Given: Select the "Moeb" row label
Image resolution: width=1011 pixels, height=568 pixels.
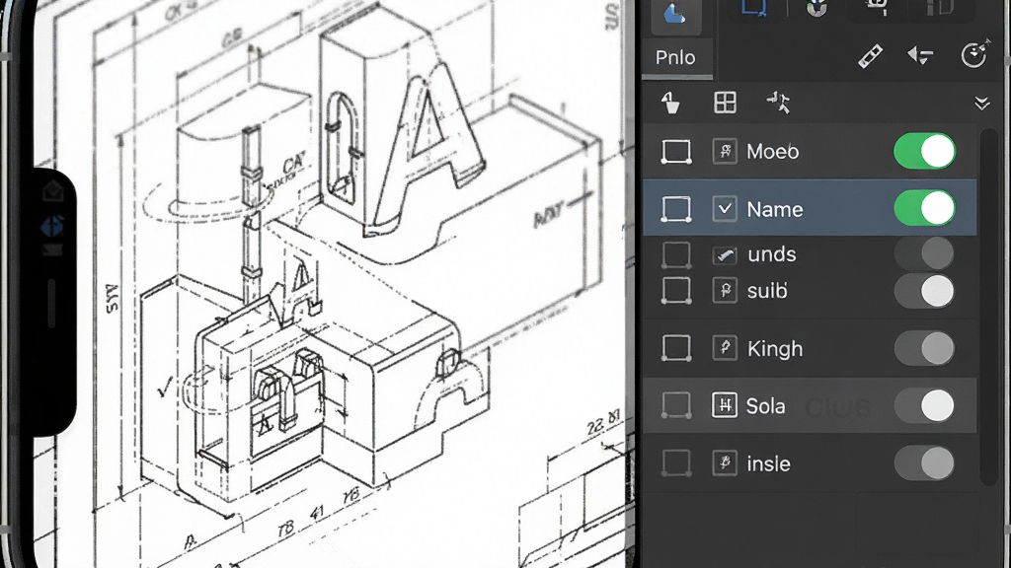Looking at the screenshot, I should 772,152.
